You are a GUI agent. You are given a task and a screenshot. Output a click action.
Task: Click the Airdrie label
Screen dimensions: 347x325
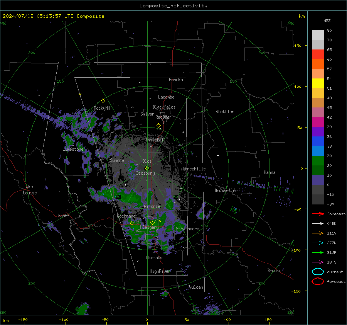152,206
